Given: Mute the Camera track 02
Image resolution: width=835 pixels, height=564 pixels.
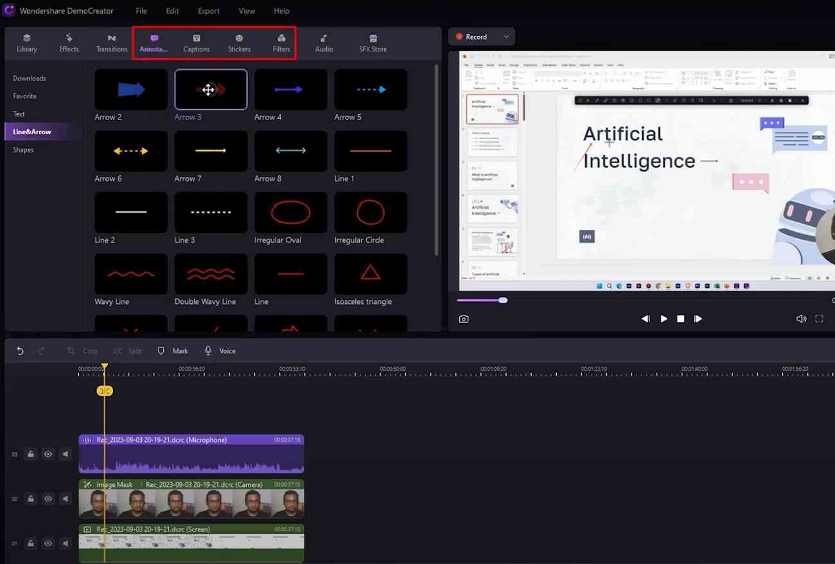Looking at the screenshot, I should pos(65,498).
